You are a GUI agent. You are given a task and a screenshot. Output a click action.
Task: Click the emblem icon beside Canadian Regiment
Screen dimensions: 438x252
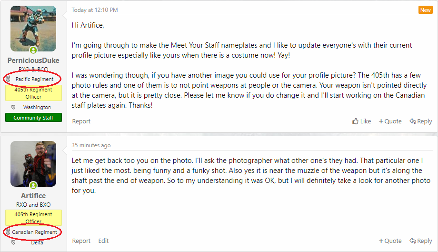8,232
